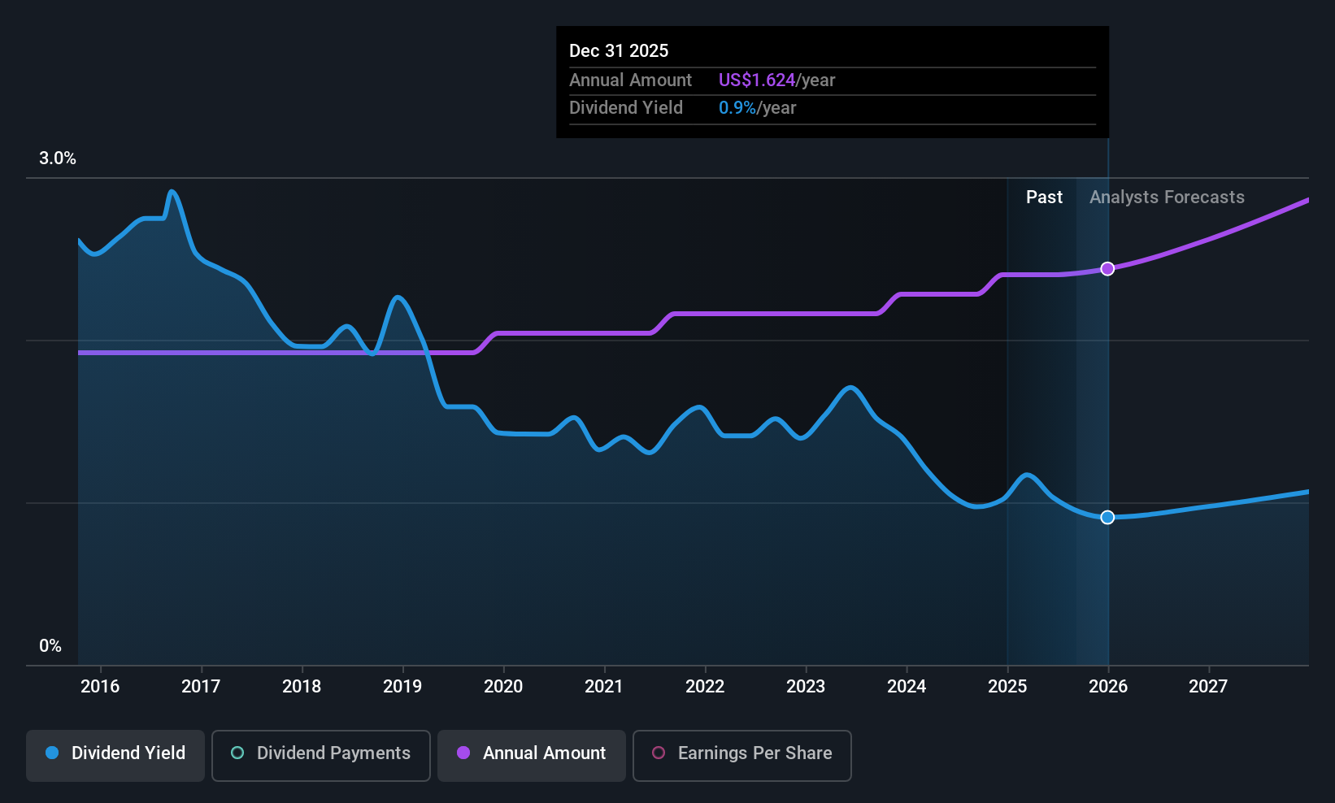Click the Past region label
This screenshot has height=803, width=1335.
tap(1044, 197)
